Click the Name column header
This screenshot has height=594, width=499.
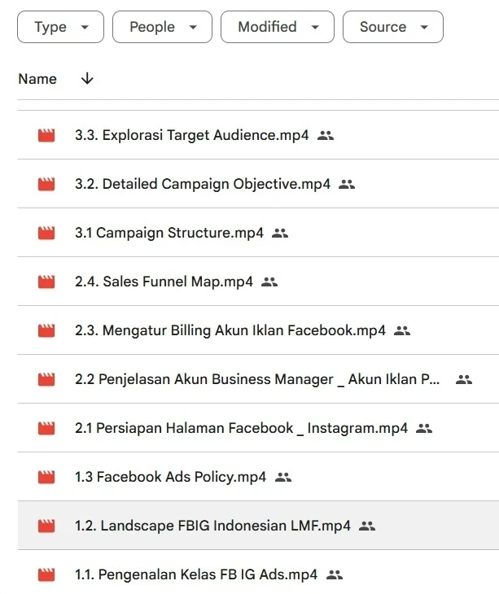click(37, 79)
